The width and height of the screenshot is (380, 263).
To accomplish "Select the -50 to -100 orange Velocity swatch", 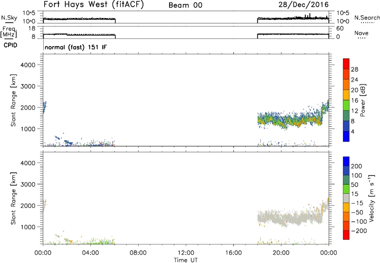I will pyautogui.click(x=346, y=216).
